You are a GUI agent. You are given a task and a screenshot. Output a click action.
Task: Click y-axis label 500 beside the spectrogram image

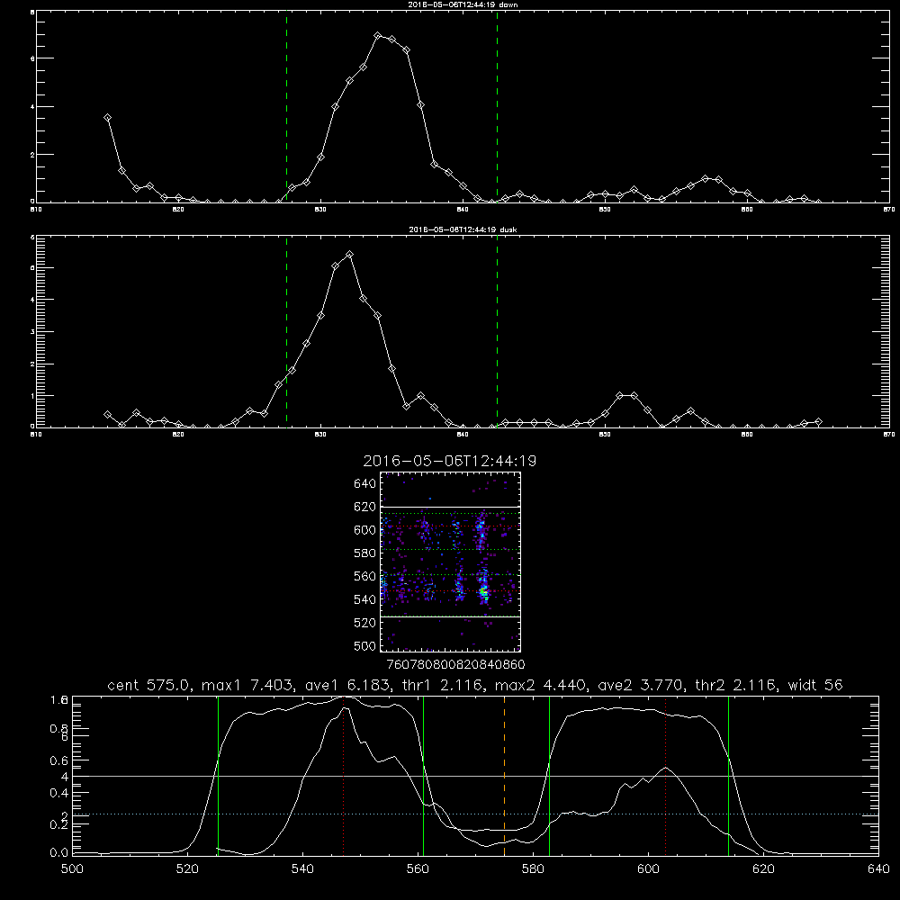point(365,645)
